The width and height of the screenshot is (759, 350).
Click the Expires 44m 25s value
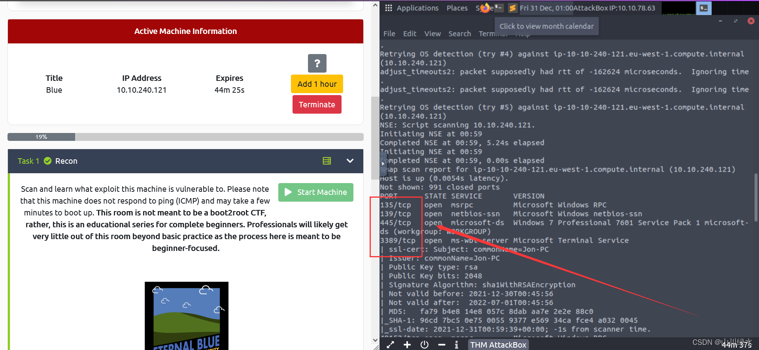click(229, 90)
